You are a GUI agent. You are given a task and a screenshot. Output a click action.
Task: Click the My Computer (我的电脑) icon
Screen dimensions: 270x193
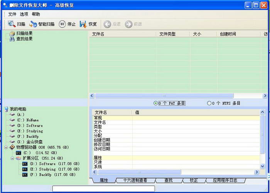coord(7,109)
